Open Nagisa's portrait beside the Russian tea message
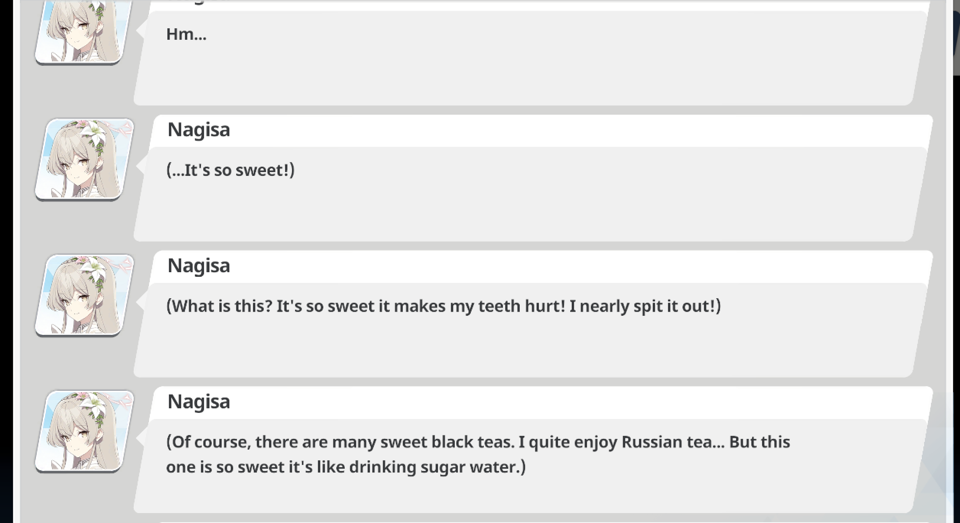Image resolution: width=960 pixels, height=523 pixels. click(x=84, y=432)
